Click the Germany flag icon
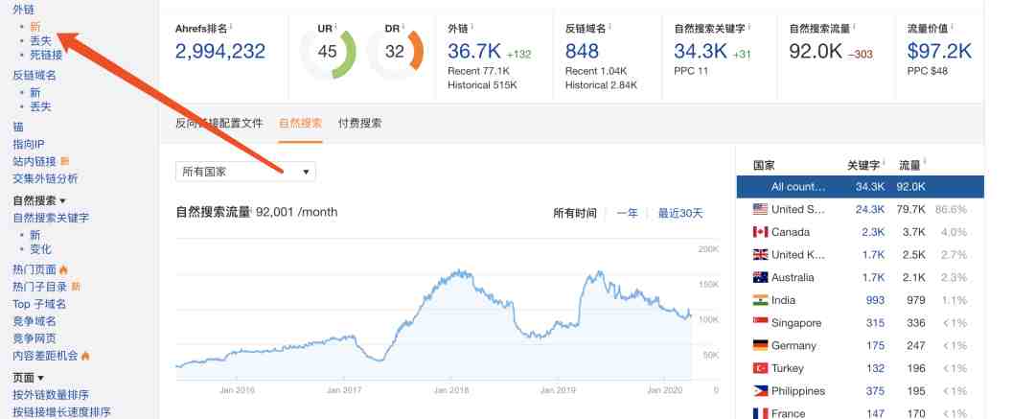This screenshot has width=1035, height=419. pos(760,345)
